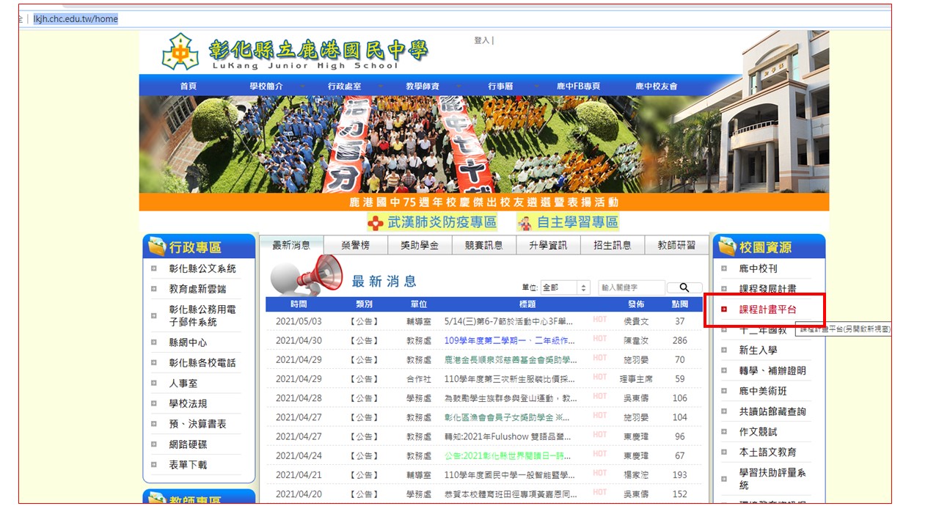Screen dimensions: 939x528
Task: Open 轉學、補辦證明 link
Action: click(772, 371)
